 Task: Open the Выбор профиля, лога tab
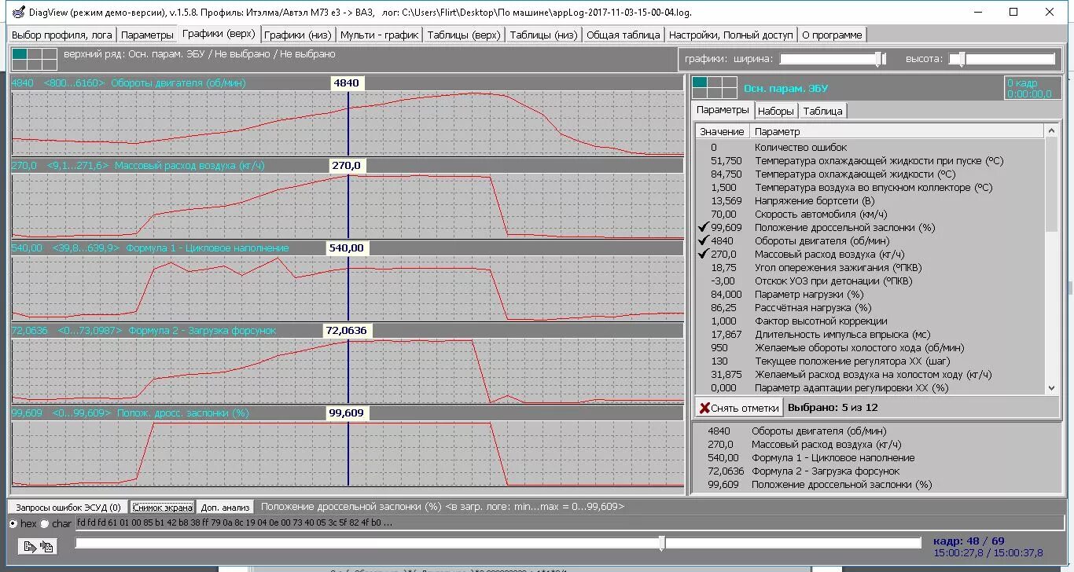coord(62,35)
